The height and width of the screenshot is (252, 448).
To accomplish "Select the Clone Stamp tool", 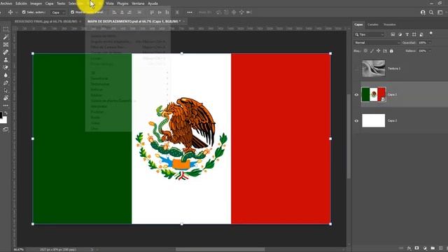I will pos(6,60).
